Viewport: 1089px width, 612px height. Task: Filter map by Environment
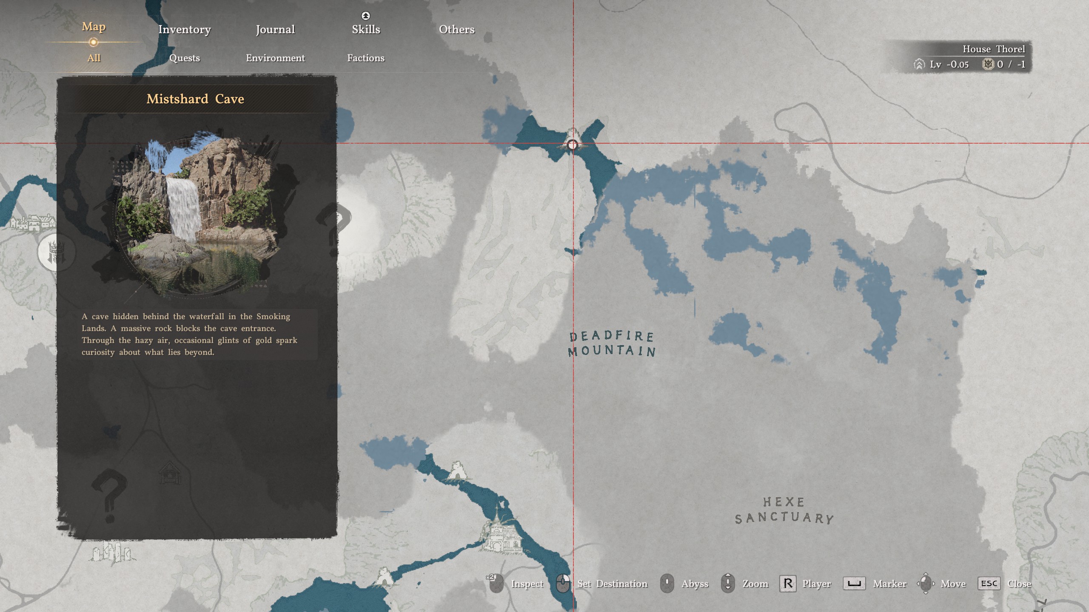click(x=275, y=58)
